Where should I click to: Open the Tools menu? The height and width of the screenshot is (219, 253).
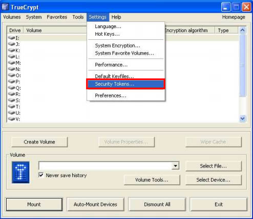coord(78,17)
